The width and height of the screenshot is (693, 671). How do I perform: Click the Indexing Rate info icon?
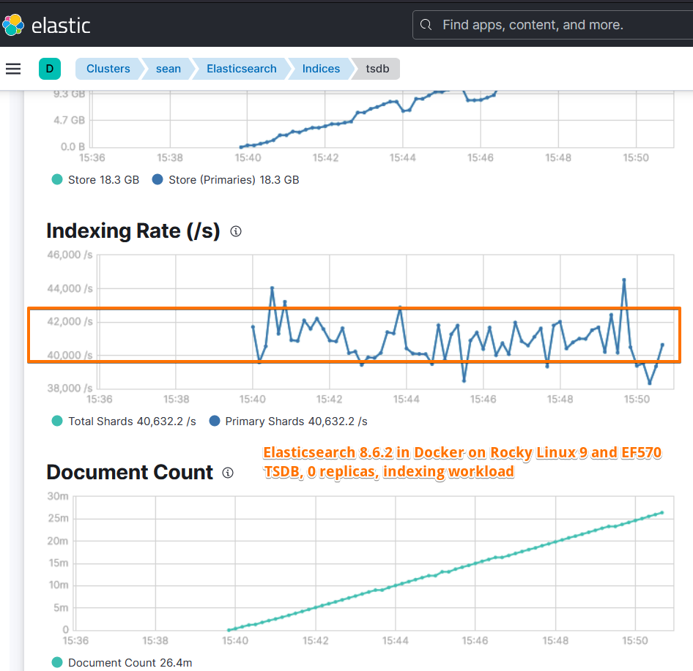click(236, 231)
